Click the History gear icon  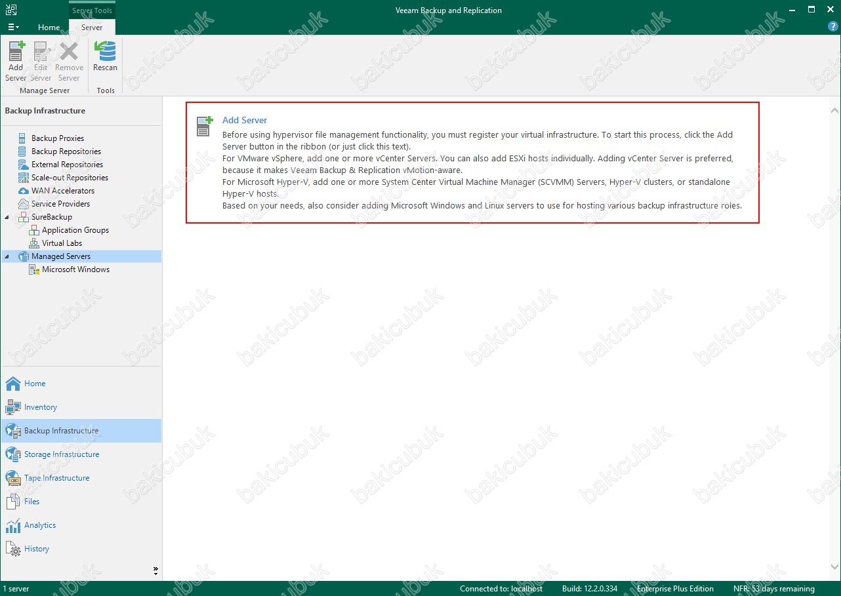pos(13,549)
